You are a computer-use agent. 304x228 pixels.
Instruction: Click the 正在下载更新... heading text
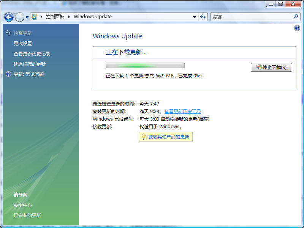coord(126,52)
